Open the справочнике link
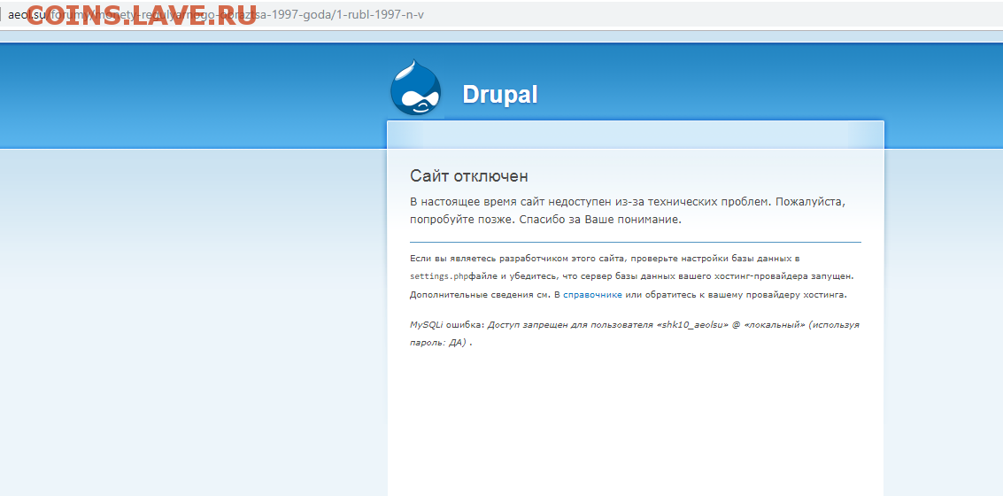This screenshot has width=1003, height=496. (x=592, y=295)
